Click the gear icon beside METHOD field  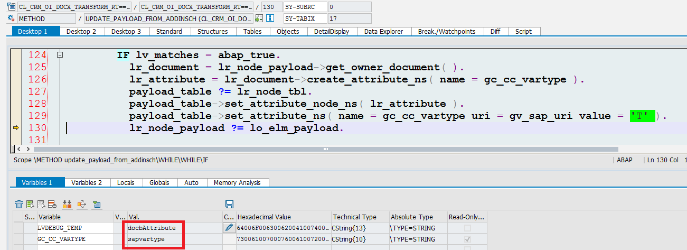coord(12,18)
